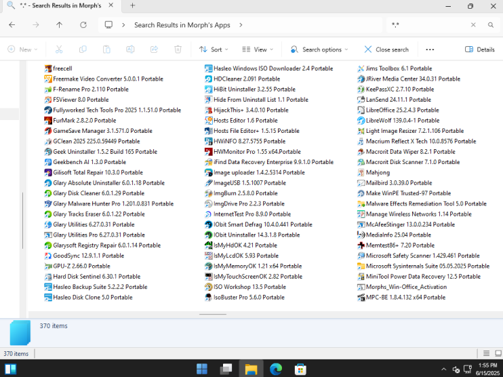Open the View dropdown
The width and height of the screenshot is (503, 377).
258,49
